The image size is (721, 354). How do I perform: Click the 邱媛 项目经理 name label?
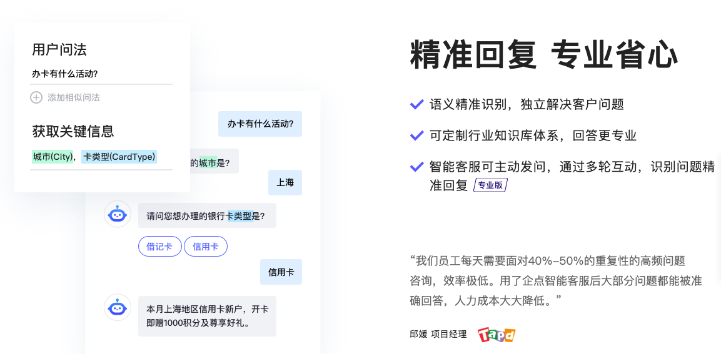coord(438,334)
